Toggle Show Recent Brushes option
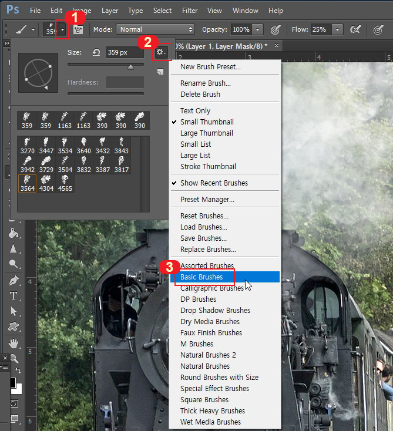 click(224, 183)
